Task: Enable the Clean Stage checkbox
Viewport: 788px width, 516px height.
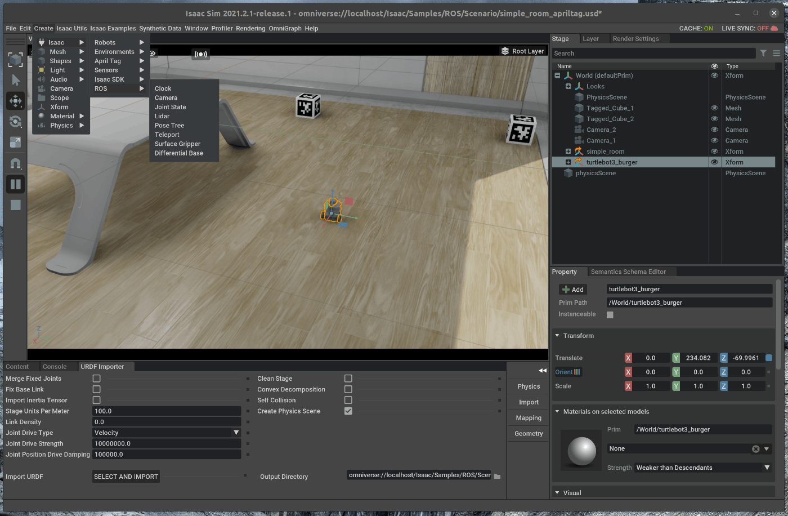Action: (x=348, y=379)
